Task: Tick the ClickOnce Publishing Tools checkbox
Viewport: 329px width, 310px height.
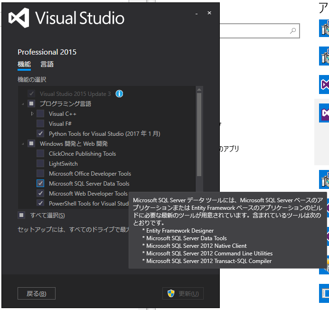Action: [x=40, y=154]
